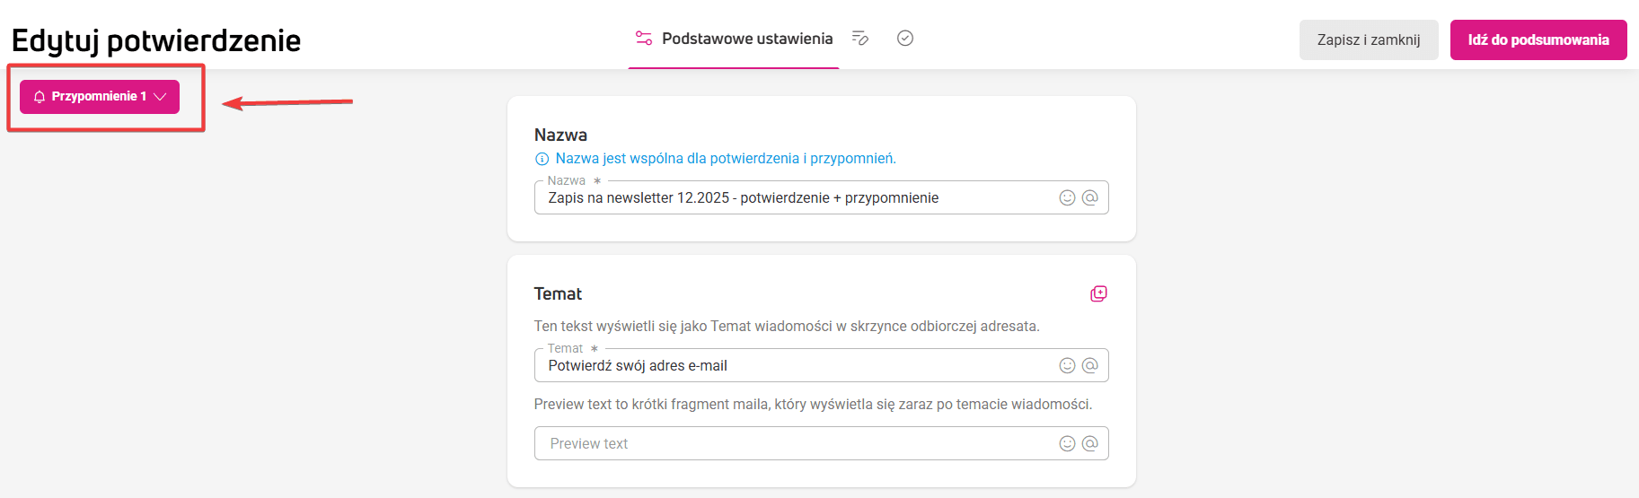Open emoji picker in Preview text field
The image size is (1639, 498).
1067,444
